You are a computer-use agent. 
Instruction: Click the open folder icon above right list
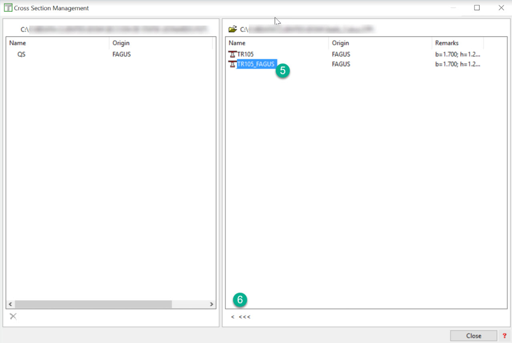coord(232,29)
